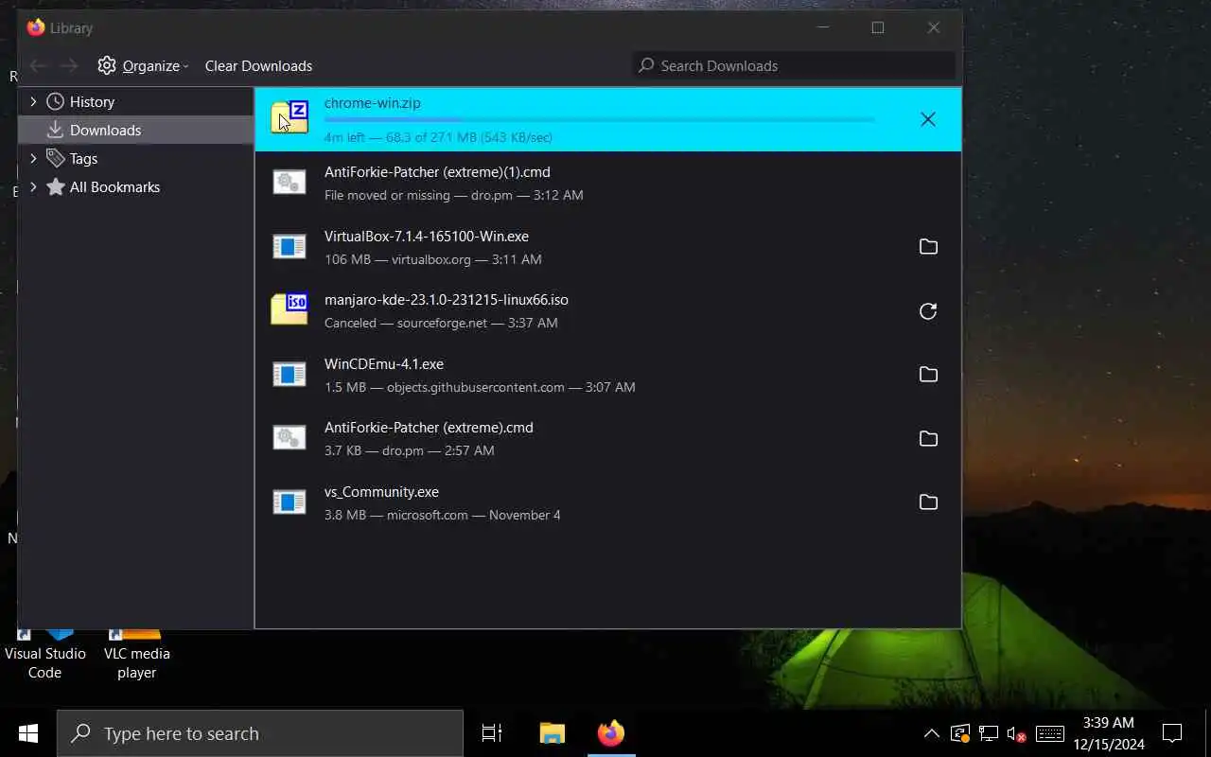The image size is (1211, 757).
Task: Open the network tray icon
Action: click(x=989, y=733)
